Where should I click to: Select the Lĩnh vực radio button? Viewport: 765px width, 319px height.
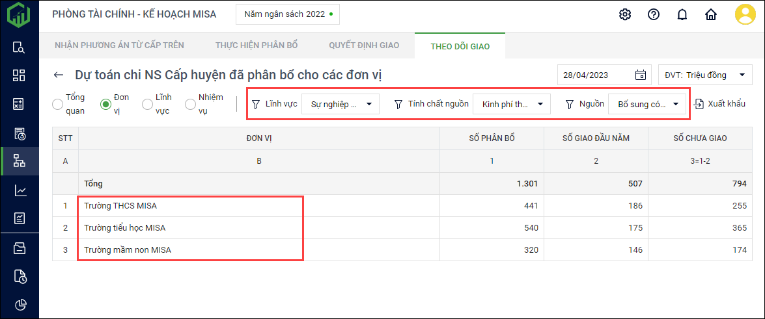(x=147, y=104)
